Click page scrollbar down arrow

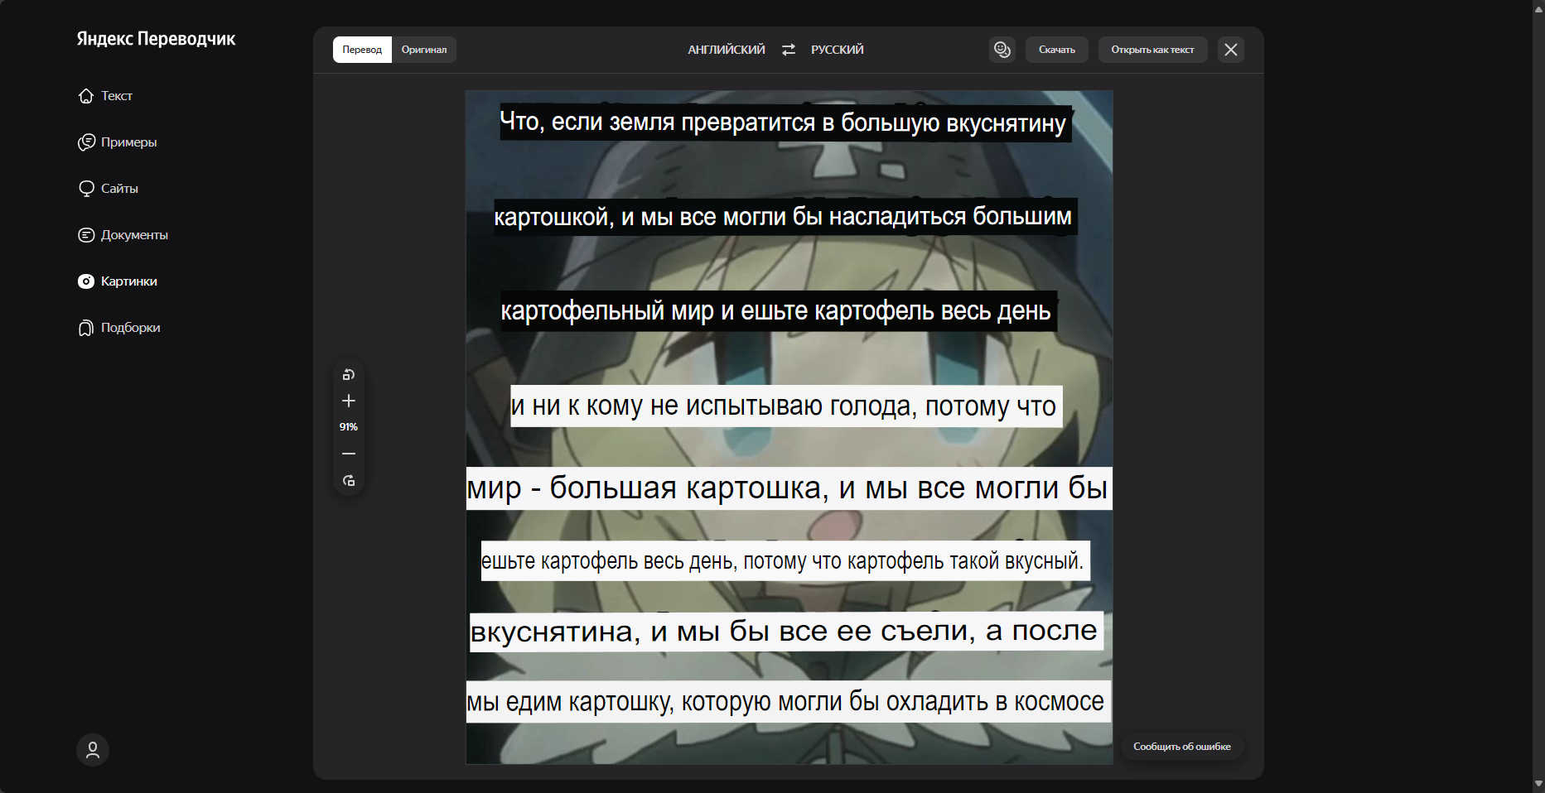tap(1538, 784)
